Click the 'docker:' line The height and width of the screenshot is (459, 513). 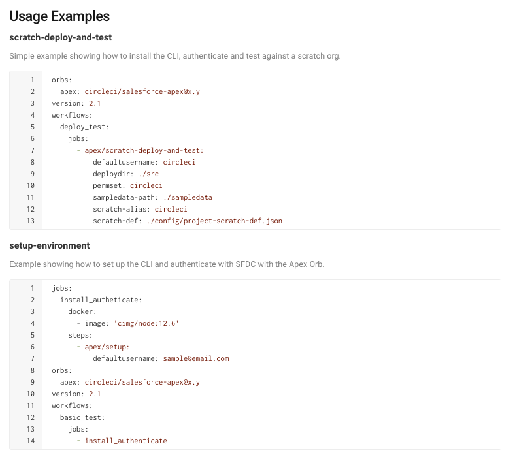coord(82,311)
